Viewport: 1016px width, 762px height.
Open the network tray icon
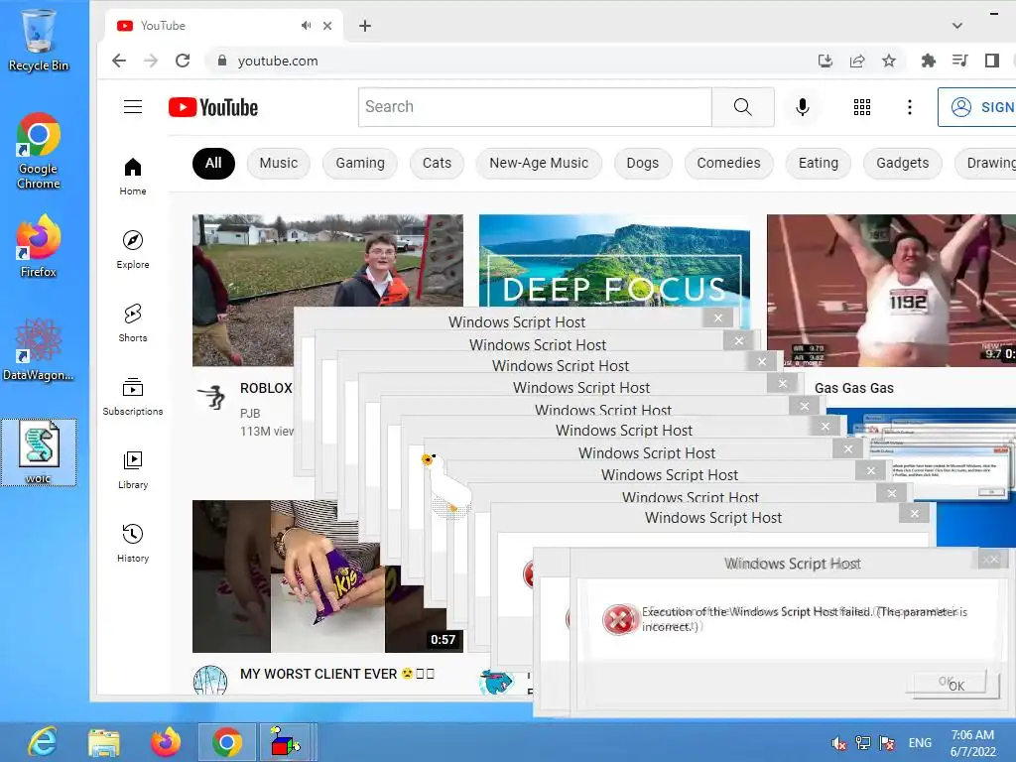[863, 743]
